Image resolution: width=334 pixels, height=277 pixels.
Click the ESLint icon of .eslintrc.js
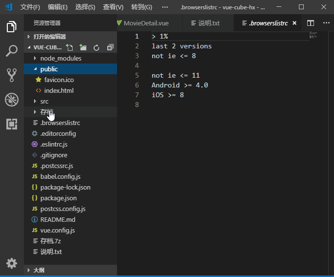(x=35, y=144)
